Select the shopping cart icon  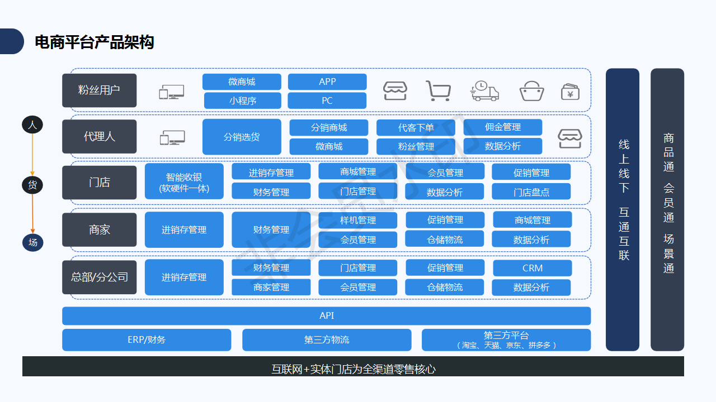pyautogui.click(x=438, y=91)
